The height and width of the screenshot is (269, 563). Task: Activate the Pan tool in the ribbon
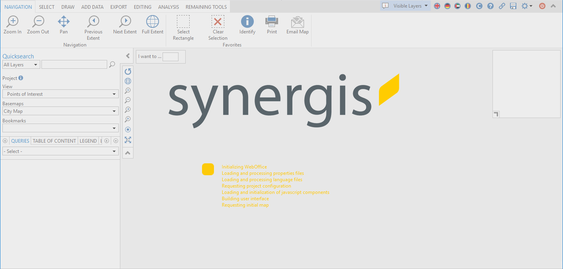(63, 25)
